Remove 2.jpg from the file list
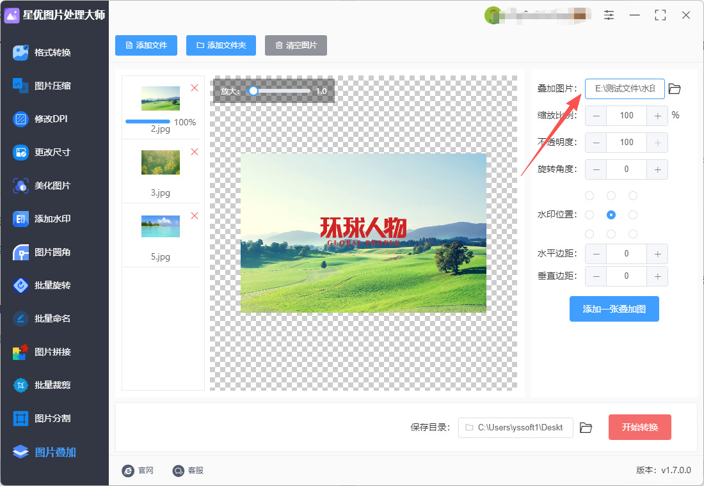Viewport: 704px width, 486px height. [x=195, y=88]
